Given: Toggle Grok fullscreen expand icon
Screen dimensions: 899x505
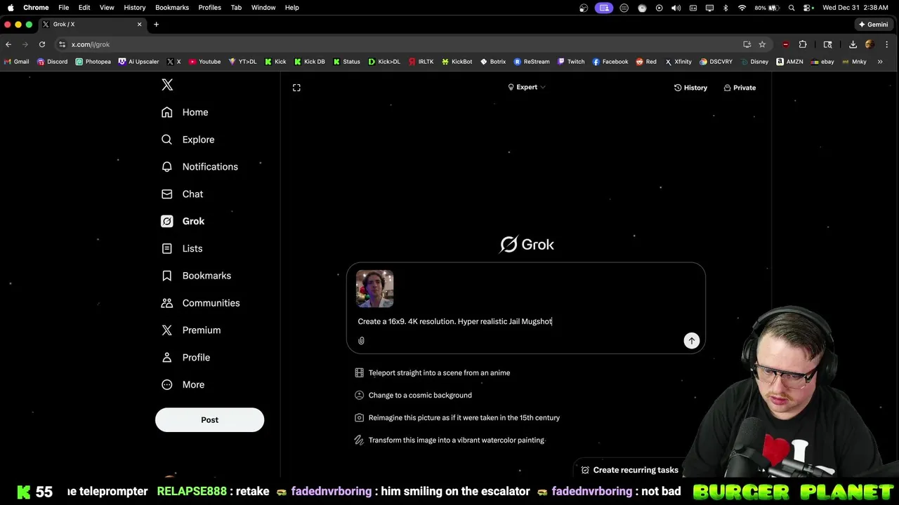Looking at the screenshot, I should point(296,88).
